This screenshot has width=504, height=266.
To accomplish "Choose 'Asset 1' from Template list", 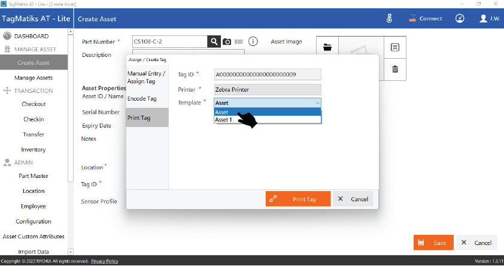I will tap(267, 120).
